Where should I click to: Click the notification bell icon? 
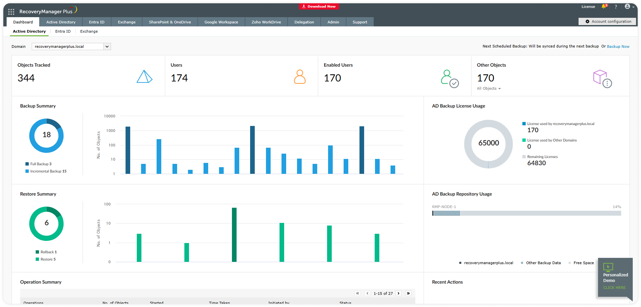tap(604, 7)
